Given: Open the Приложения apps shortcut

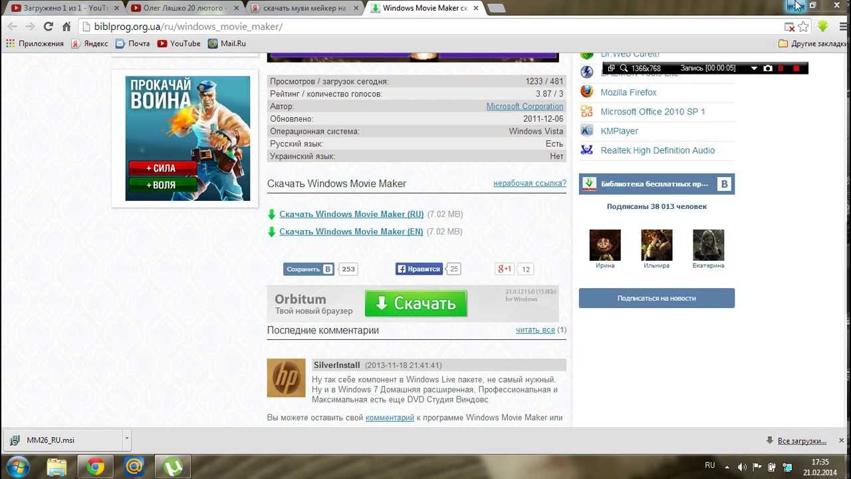Looking at the screenshot, I should point(35,43).
